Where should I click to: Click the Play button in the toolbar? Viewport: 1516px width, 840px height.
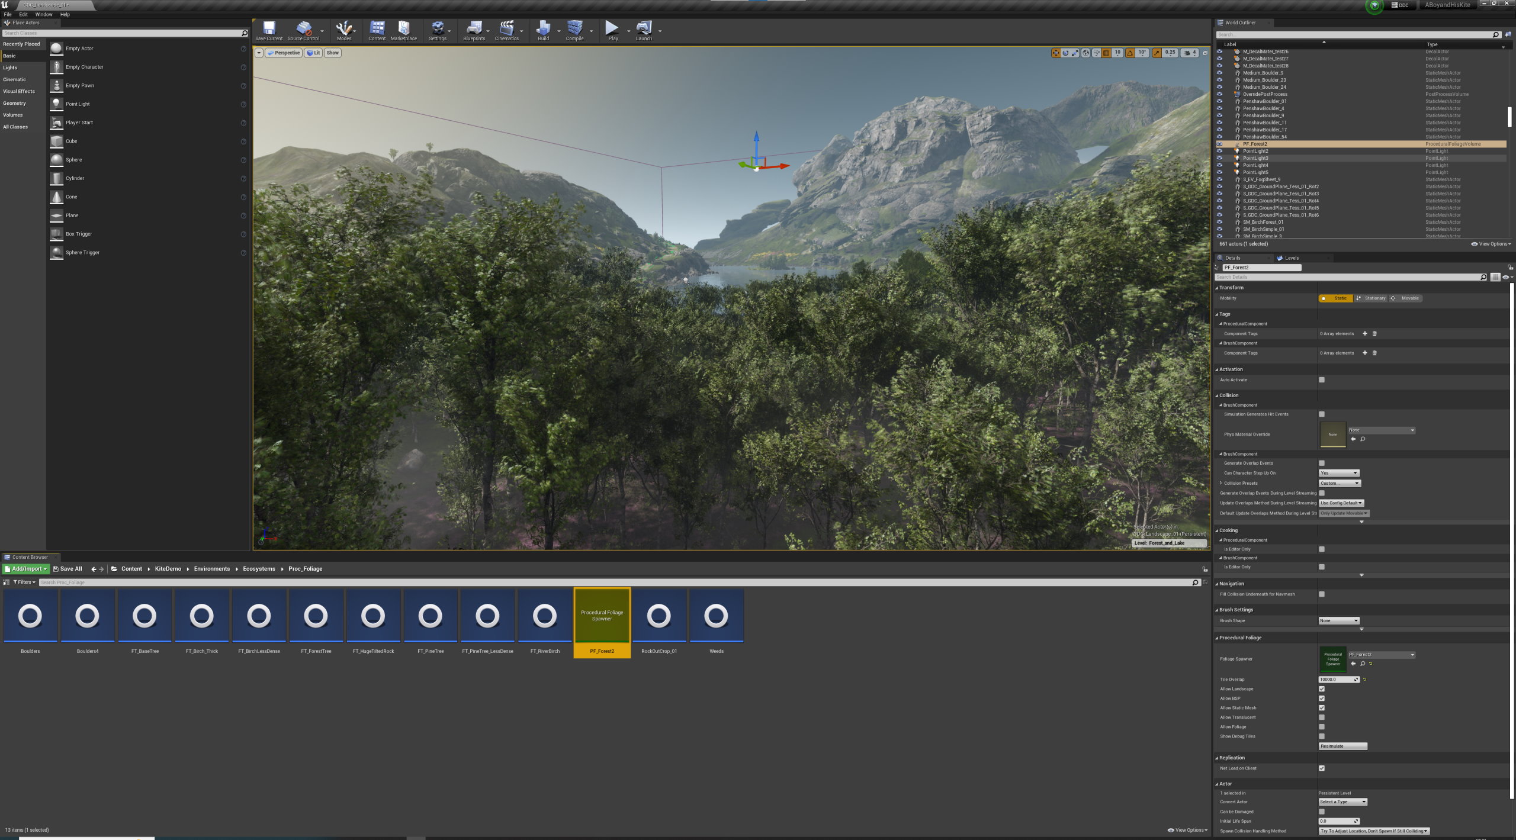[x=612, y=28]
